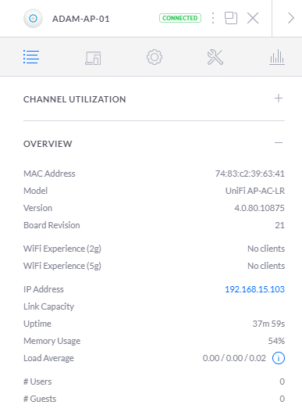Expand the Channel Utilization section
Image resolution: width=302 pixels, height=419 pixels.
click(279, 98)
